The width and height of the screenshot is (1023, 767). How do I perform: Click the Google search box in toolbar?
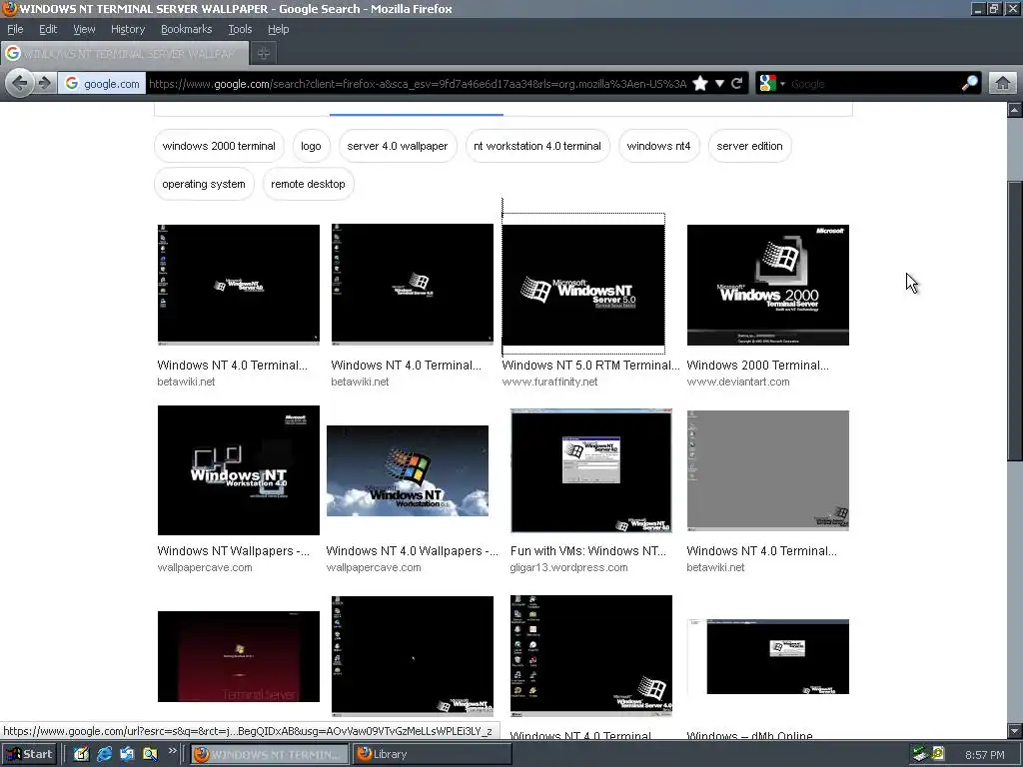click(874, 84)
